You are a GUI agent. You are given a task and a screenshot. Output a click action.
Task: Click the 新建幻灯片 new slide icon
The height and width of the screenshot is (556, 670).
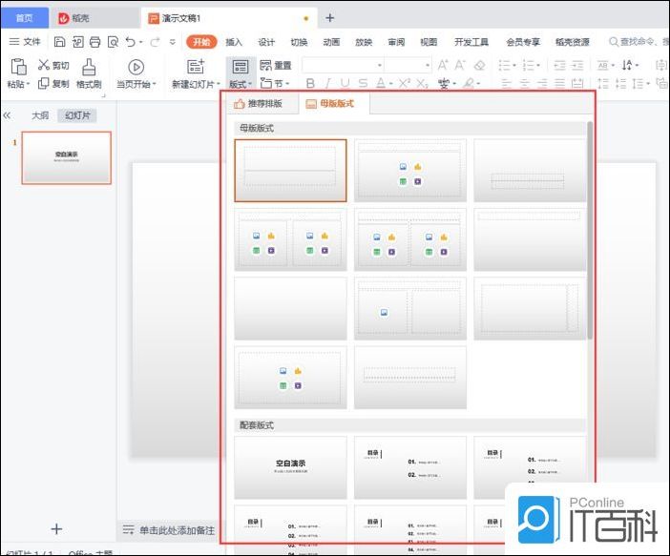pos(196,66)
